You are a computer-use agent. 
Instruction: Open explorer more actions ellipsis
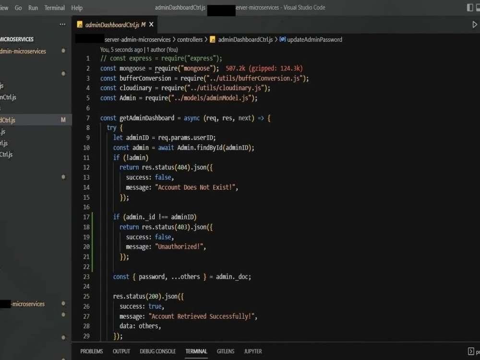click(62, 24)
